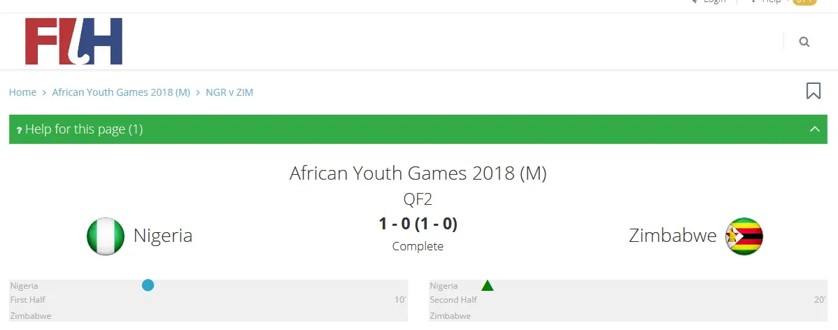
Task: Expand 'Help for this page (1)' bar
Action: [84, 129]
